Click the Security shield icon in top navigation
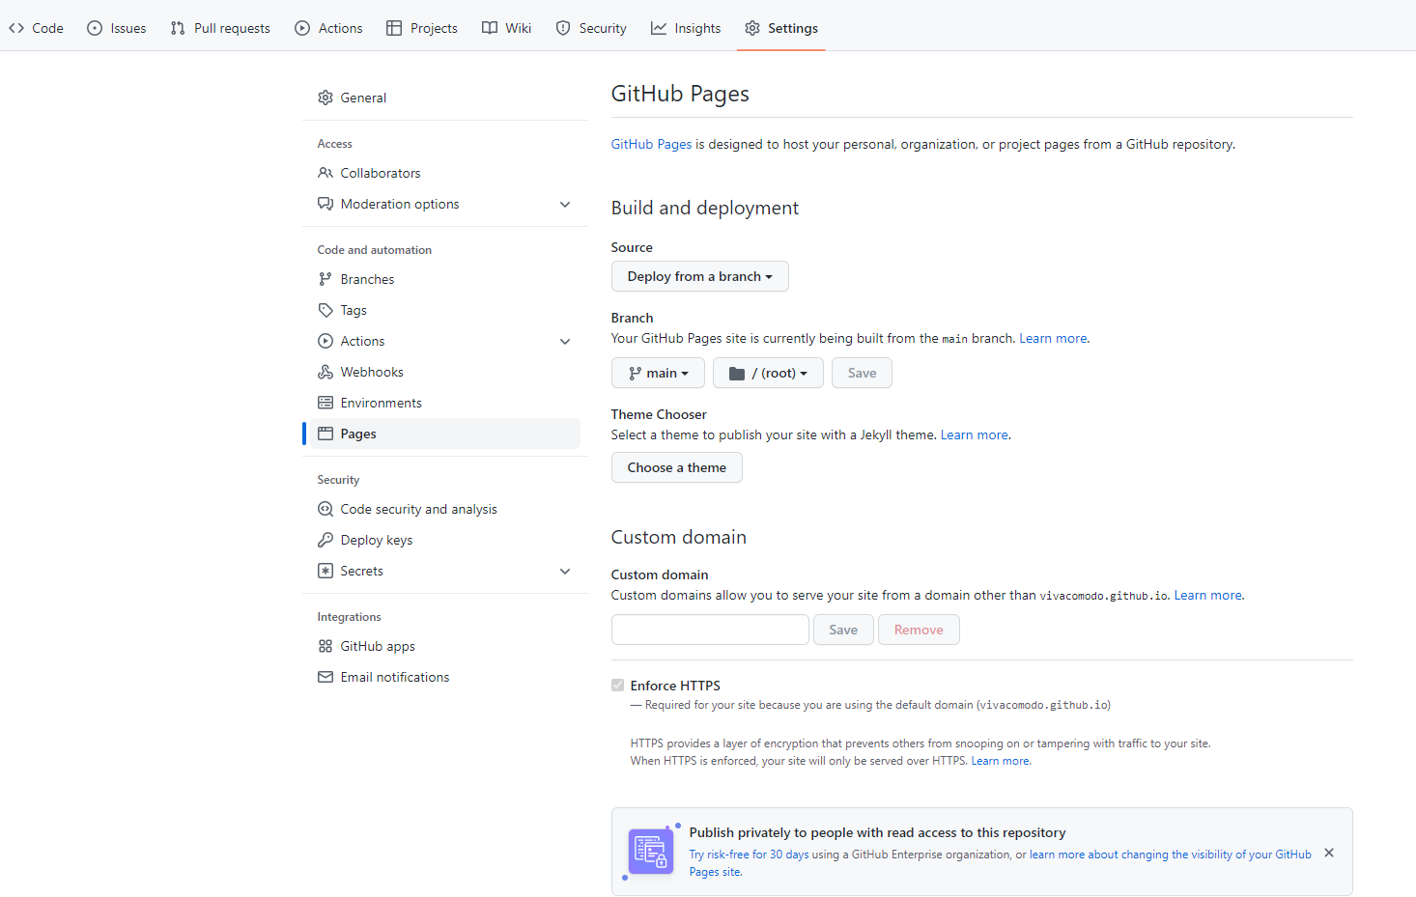Image resolution: width=1416 pixels, height=897 pixels. pyautogui.click(x=563, y=28)
